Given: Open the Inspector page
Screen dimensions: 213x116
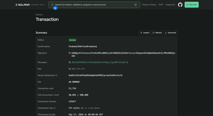Looking at the screenshot, I should [170, 4].
